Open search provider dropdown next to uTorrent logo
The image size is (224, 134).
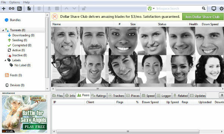pos(154,9)
